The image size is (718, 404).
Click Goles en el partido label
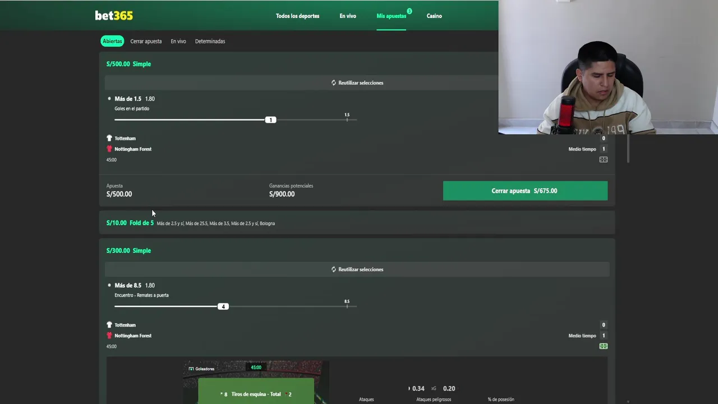(x=132, y=109)
